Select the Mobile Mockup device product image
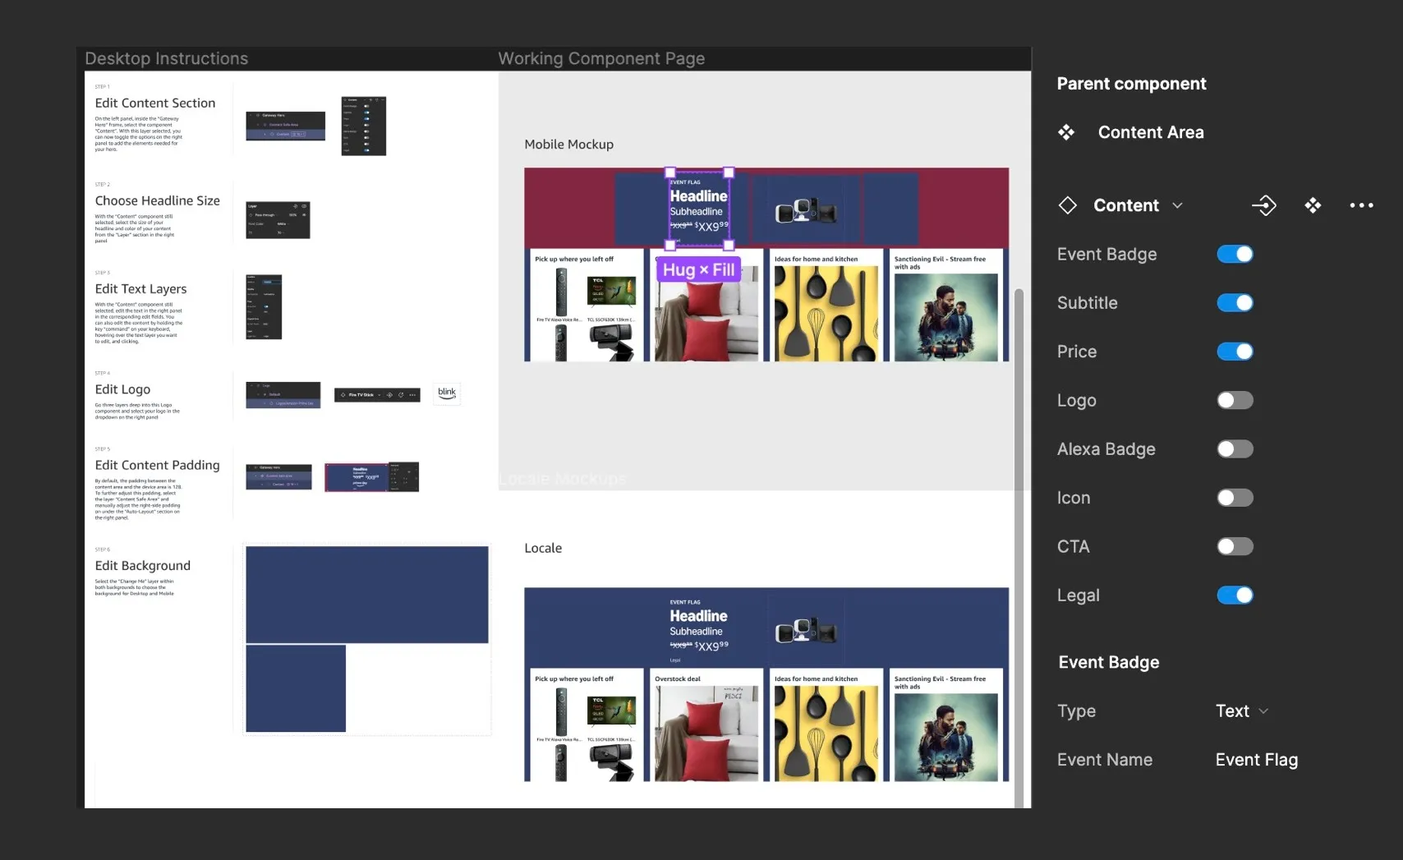Screen dimensions: 1403x860 [806, 211]
